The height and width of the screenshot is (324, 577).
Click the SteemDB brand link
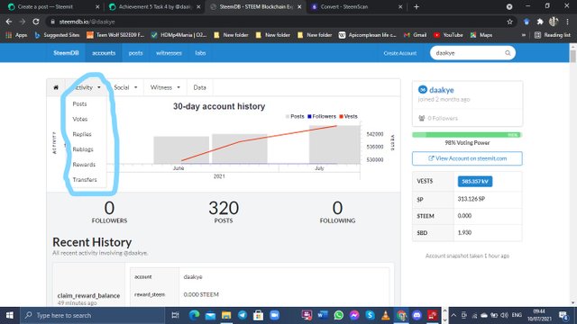66,53
